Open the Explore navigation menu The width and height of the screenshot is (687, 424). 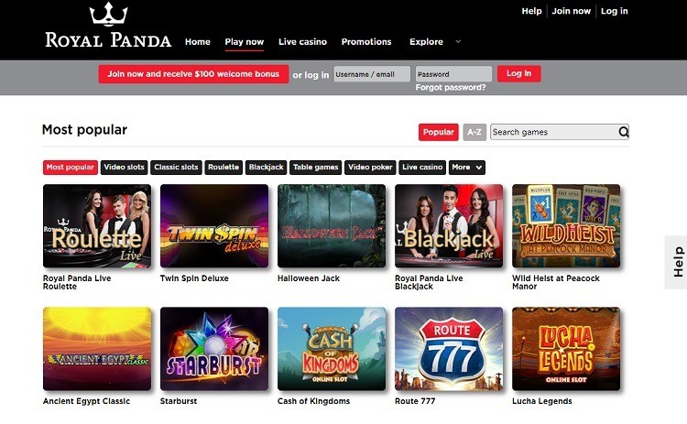(426, 41)
